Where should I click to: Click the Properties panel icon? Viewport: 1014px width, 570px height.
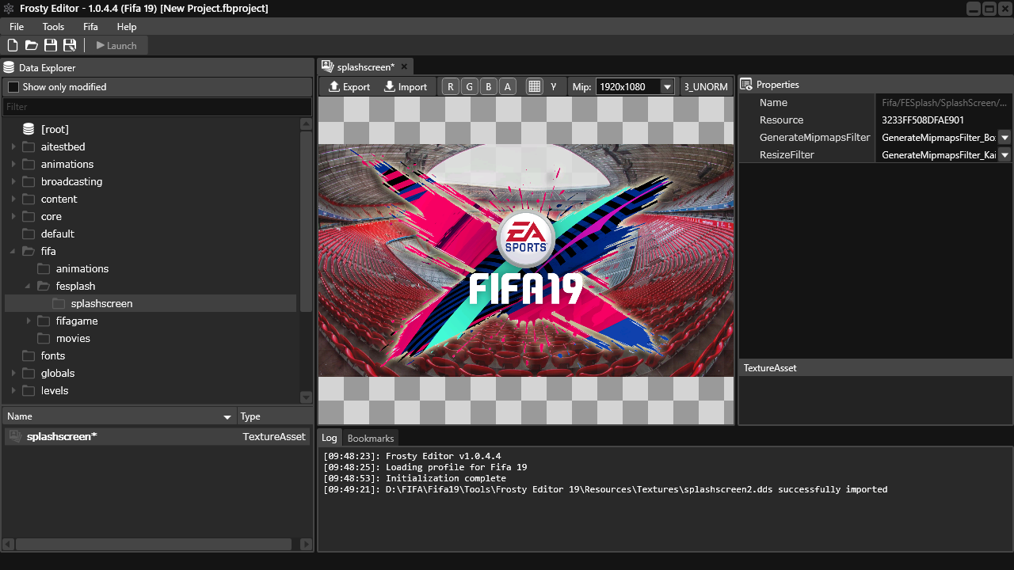pos(746,84)
